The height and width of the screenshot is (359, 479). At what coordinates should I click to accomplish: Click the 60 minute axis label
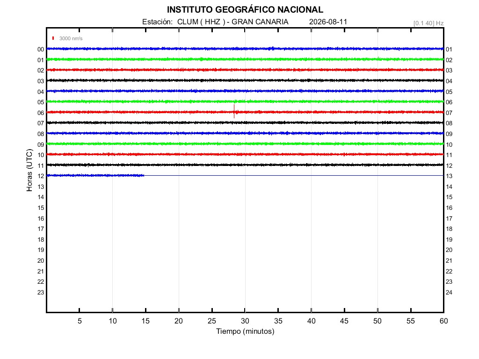(443, 321)
